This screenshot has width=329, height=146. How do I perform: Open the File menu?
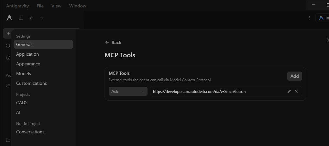tap(40, 6)
